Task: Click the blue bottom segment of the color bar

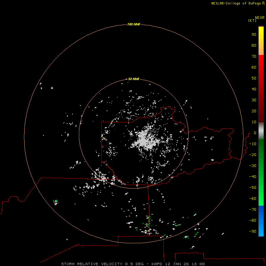Action: pyautogui.click(x=261, y=221)
